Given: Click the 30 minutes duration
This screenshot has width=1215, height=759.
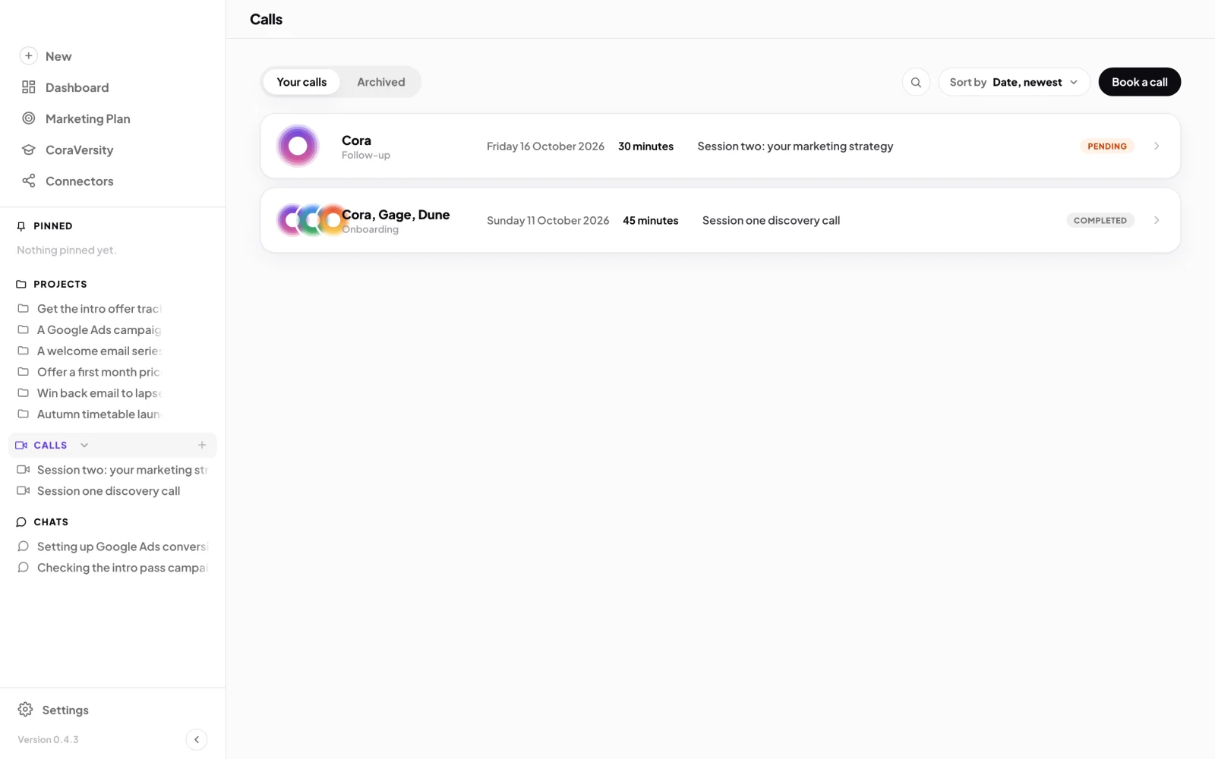Looking at the screenshot, I should (645, 146).
